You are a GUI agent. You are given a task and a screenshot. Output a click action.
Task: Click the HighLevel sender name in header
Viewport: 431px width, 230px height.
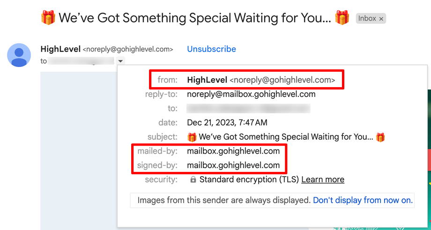coord(60,49)
